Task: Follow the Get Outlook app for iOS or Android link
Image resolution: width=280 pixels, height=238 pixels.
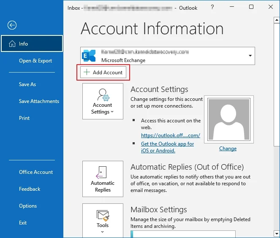Action: (167, 147)
